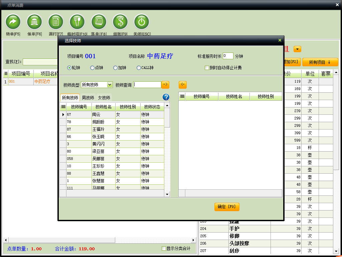
Task: Click the order list grid menu icon
Action: (x=6, y=74)
